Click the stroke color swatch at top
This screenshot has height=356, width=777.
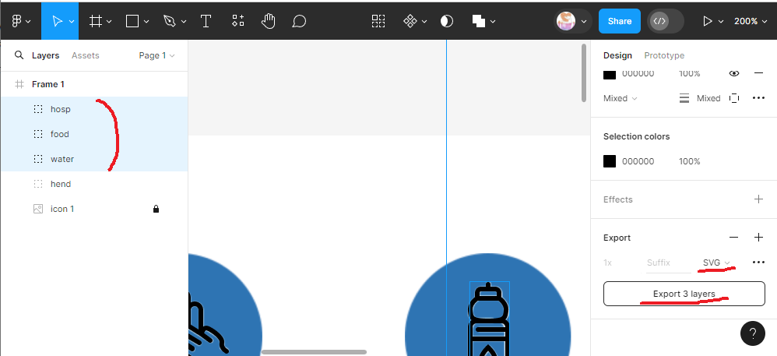pos(610,74)
